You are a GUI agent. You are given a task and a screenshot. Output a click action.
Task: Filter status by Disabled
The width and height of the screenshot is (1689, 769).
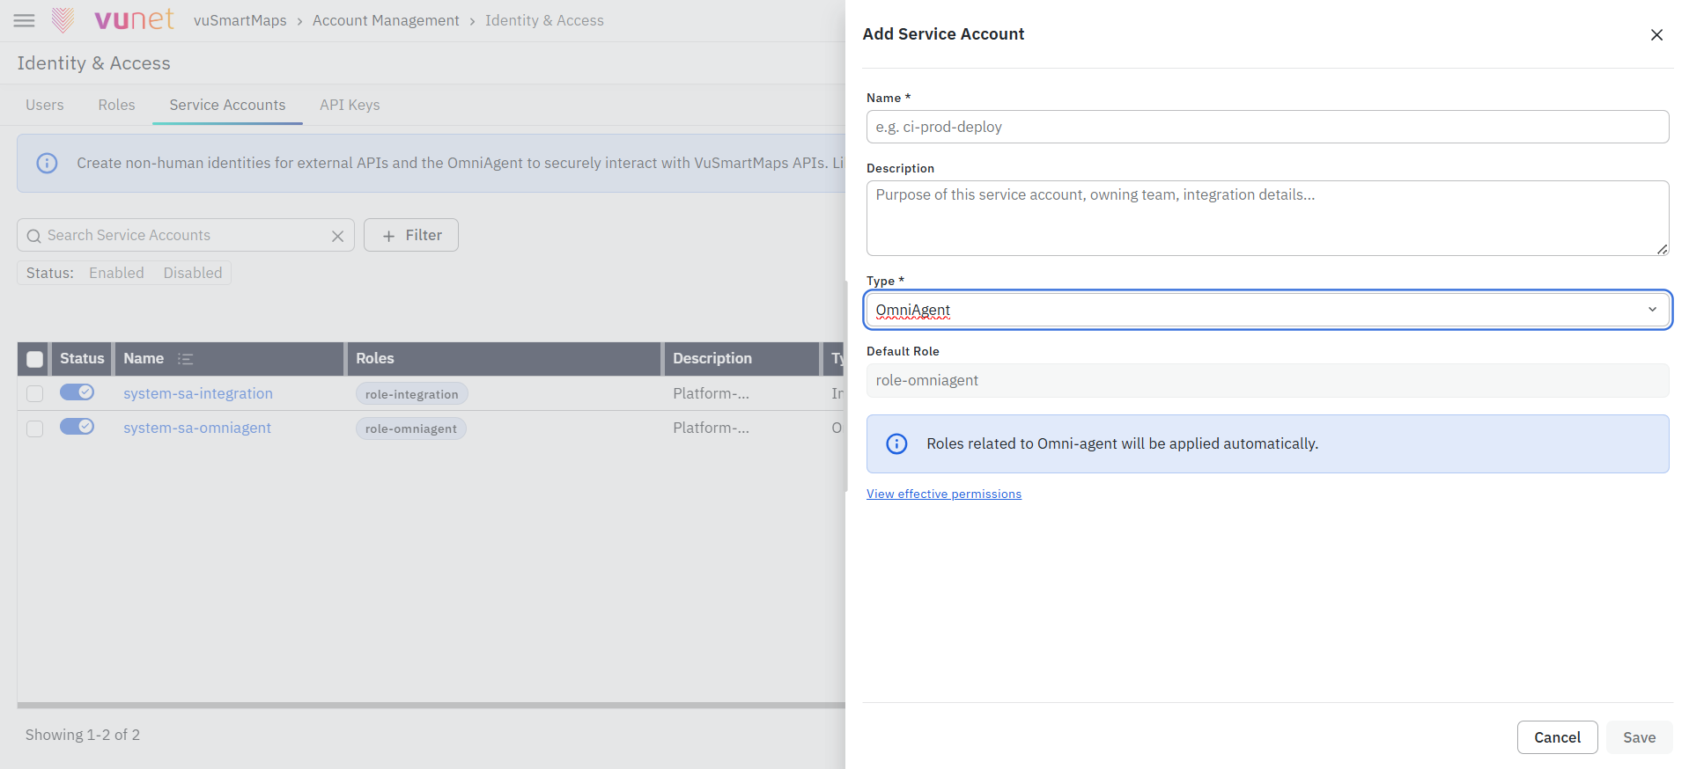pos(193,273)
